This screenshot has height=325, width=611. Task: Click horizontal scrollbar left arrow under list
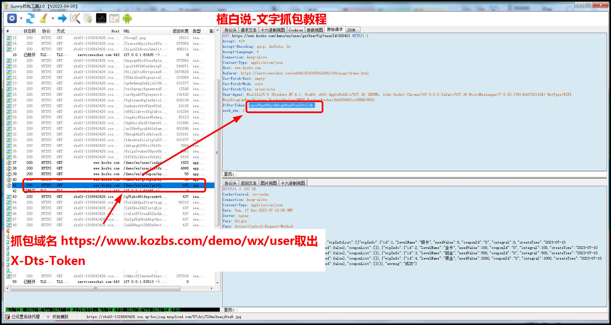(8, 288)
